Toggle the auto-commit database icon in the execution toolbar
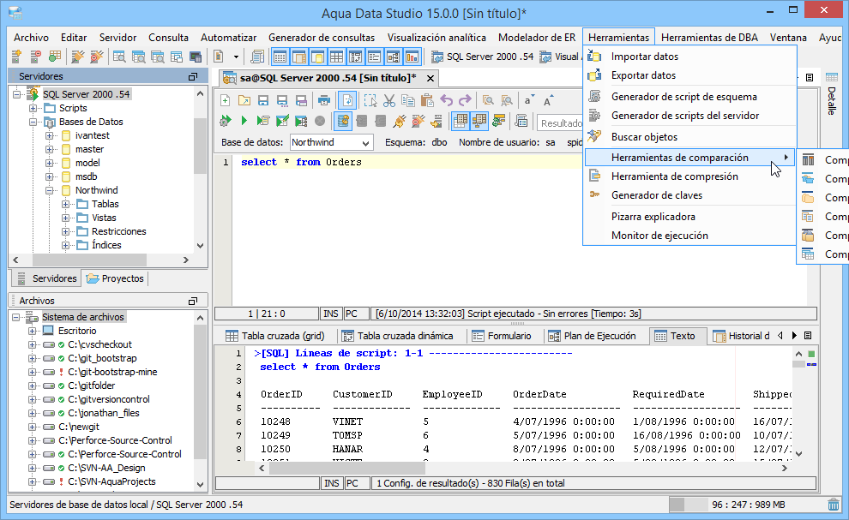The image size is (849, 520). pos(343,121)
